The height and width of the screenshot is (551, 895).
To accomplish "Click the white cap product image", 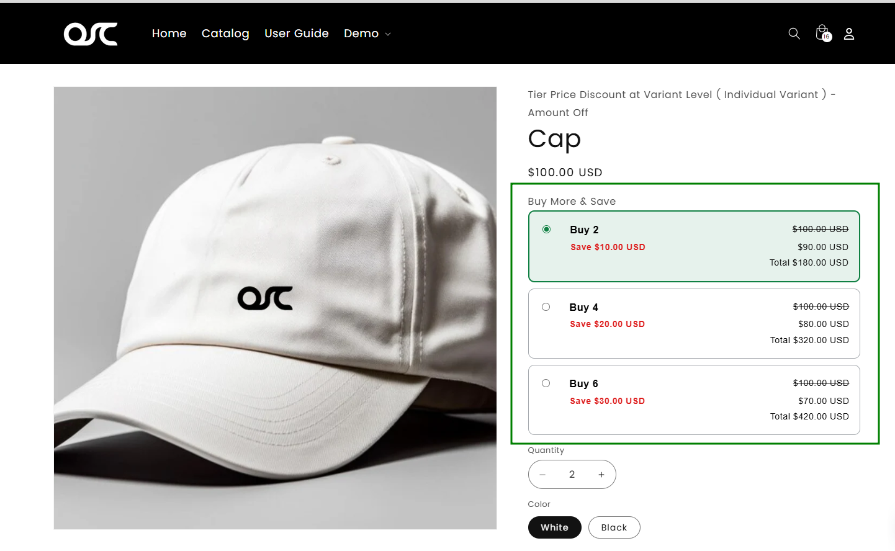I will (x=275, y=308).
